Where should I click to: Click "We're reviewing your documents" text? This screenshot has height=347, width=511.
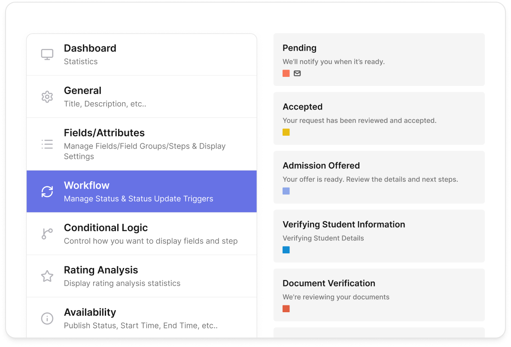(336, 297)
